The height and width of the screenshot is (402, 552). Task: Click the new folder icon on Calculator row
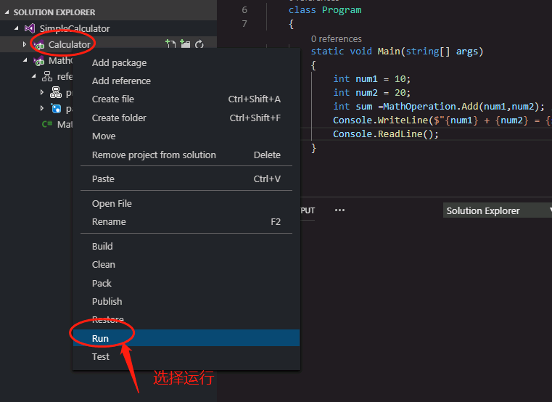185,44
